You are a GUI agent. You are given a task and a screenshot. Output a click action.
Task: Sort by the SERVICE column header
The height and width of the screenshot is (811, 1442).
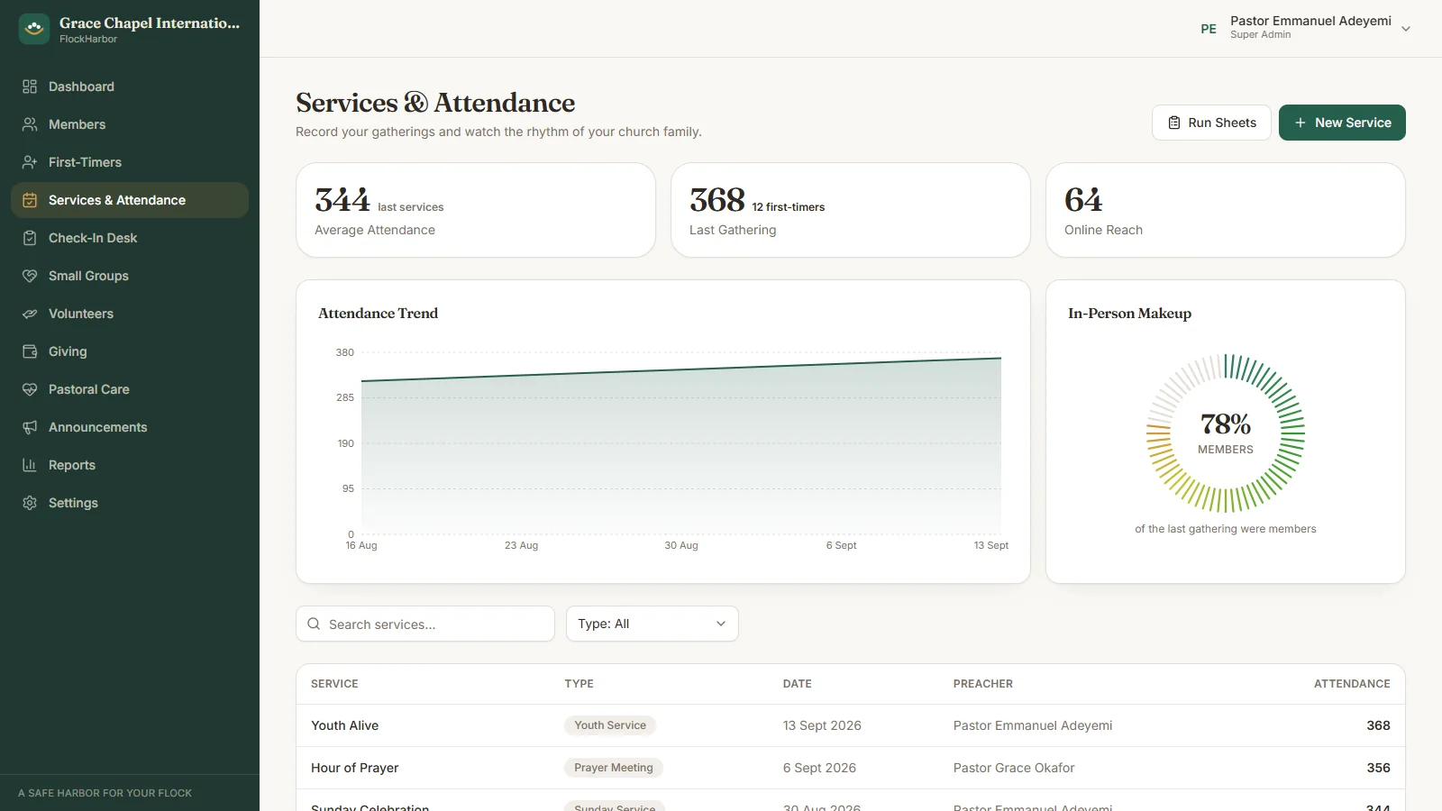pos(334,684)
